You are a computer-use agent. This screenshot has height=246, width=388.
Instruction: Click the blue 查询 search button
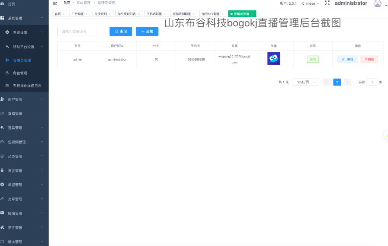point(121,32)
